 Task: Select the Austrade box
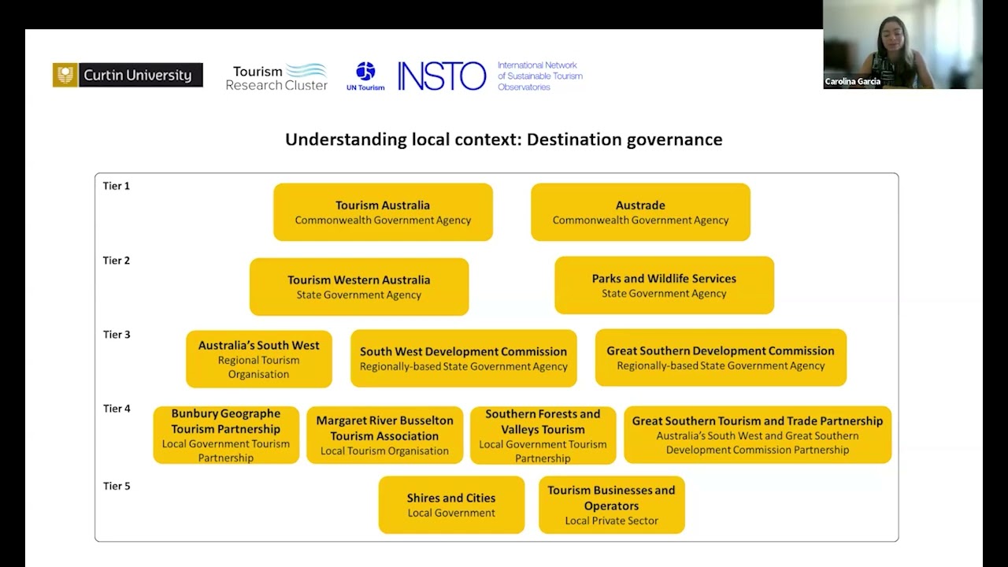click(x=640, y=212)
